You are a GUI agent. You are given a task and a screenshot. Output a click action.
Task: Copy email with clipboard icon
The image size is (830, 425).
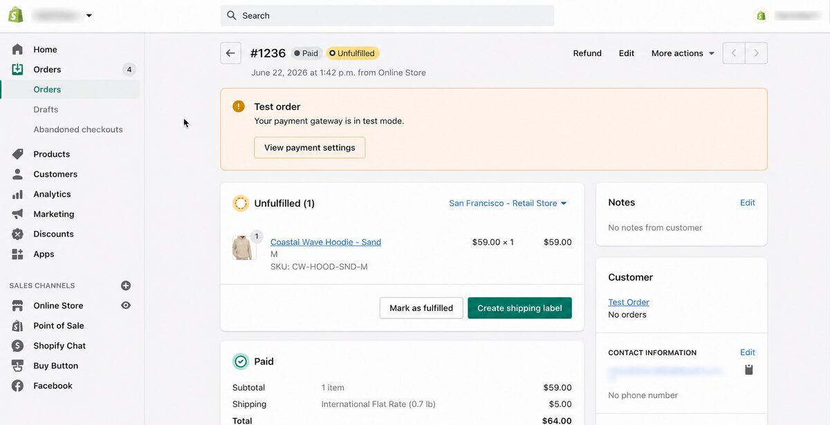coord(748,370)
